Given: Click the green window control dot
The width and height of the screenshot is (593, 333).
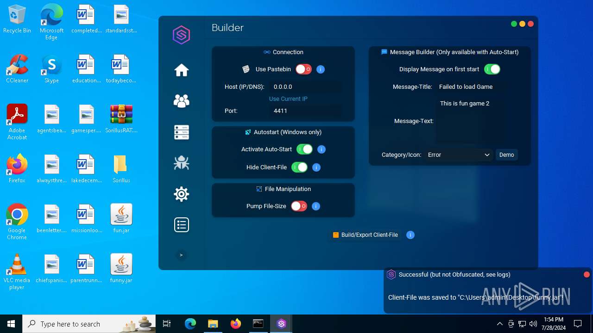Looking at the screenshot, I should [514, 24].
